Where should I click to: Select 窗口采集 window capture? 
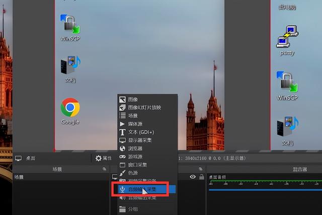click(147, 165)
